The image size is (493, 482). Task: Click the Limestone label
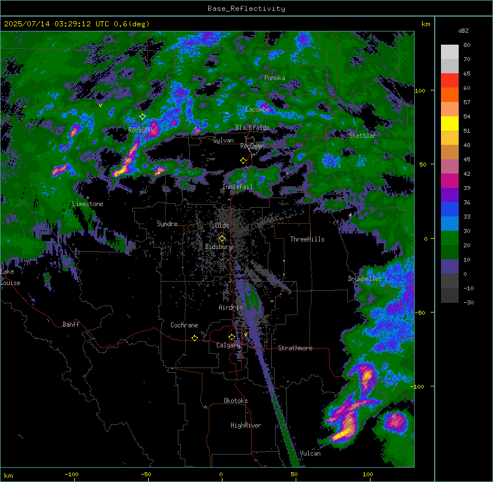88,204
